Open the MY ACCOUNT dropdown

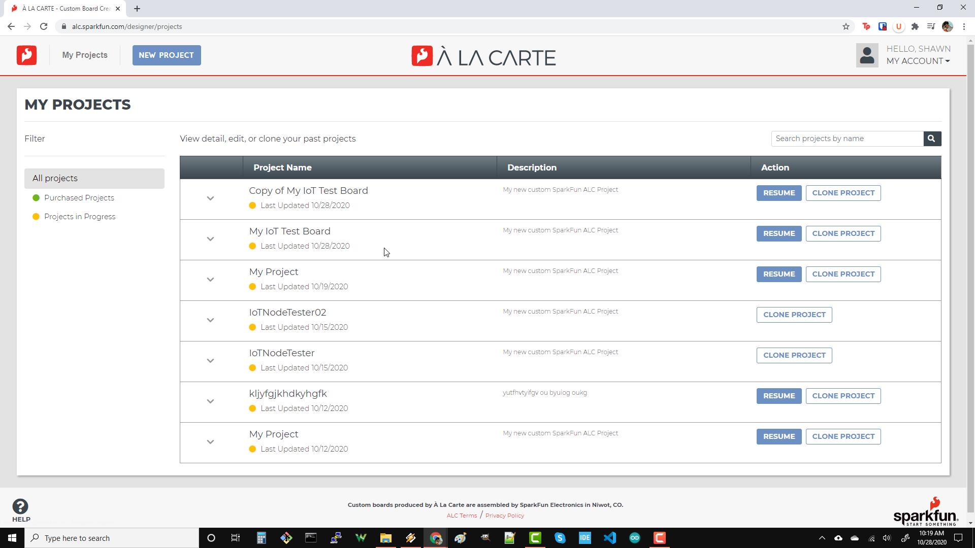[918, 61]
